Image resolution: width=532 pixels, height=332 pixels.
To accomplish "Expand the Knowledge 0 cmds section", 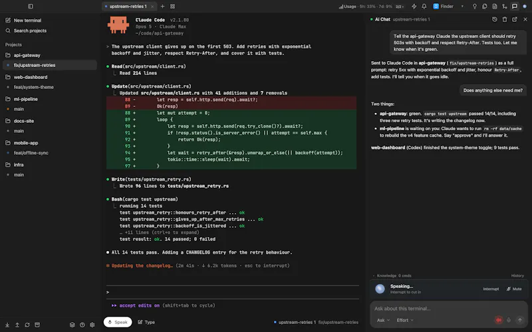I will coord(392,276).
